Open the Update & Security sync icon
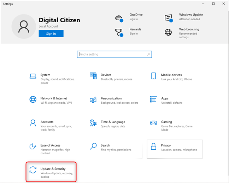Image resolution: width=229 pixels, height=183 pixels. pyautogui.click(x=33, y=170)
